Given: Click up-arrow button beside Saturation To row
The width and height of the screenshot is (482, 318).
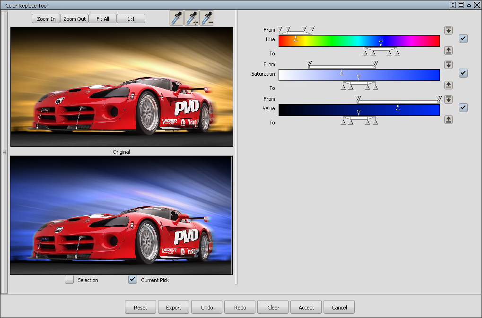Looking at the screenshot, I should (448, 85).
